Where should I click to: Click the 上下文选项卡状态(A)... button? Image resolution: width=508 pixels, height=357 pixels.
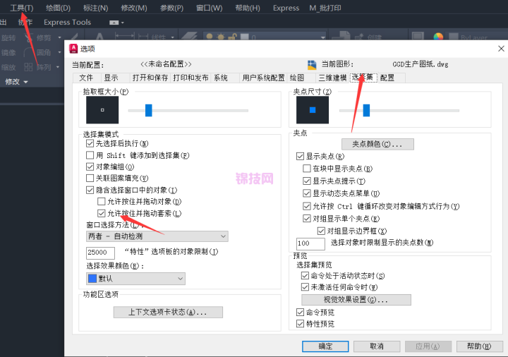coord(168,313)
